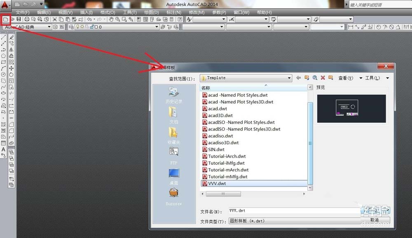Viewport: 412px width, 238px height.
Task: Open Layer Properties Manager icon
Action: tap(71, 27)
